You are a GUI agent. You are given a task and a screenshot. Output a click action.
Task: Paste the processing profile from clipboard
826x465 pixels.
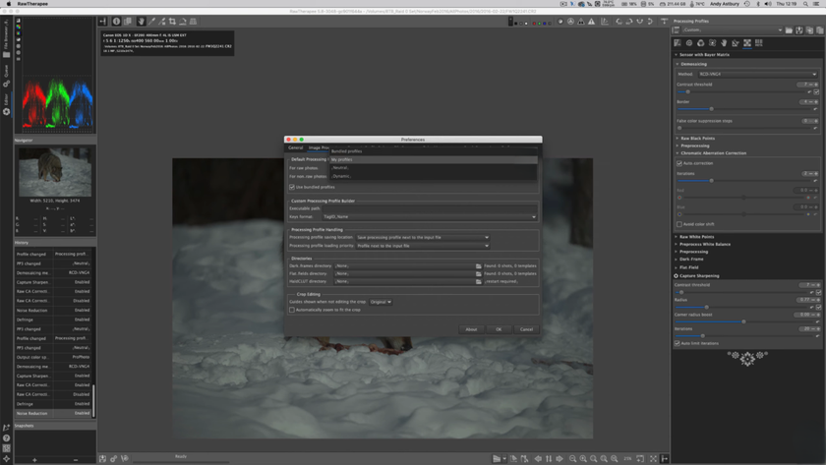(820, 30)
